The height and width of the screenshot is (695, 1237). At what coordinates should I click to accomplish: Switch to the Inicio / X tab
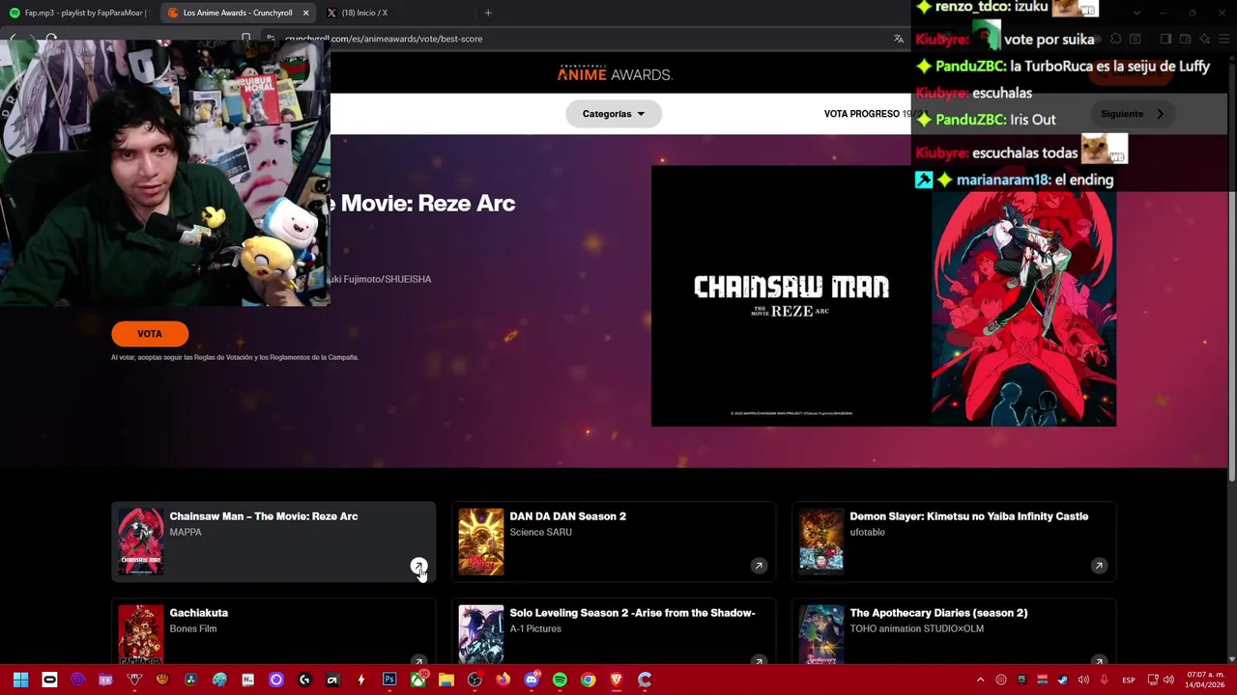(358, 13)
